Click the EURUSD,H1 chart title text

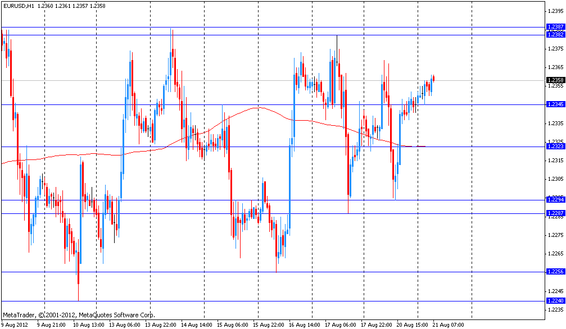pos(21,6)
